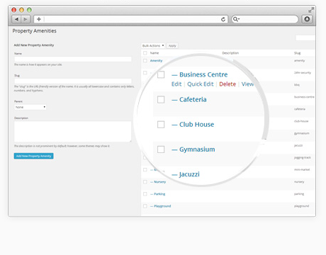
Task: Click the Name column header
Action: point(154,53)
